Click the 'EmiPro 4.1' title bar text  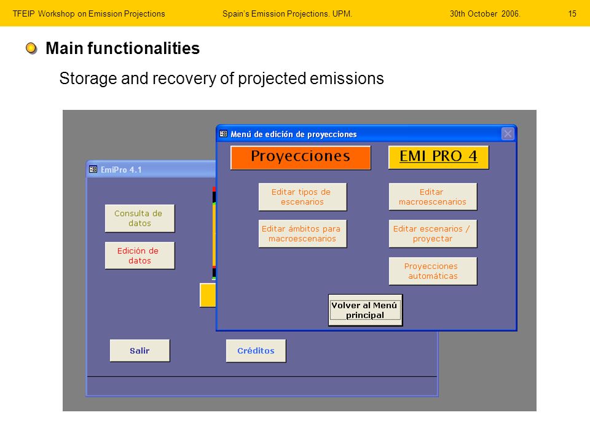[x=121, y=170]
